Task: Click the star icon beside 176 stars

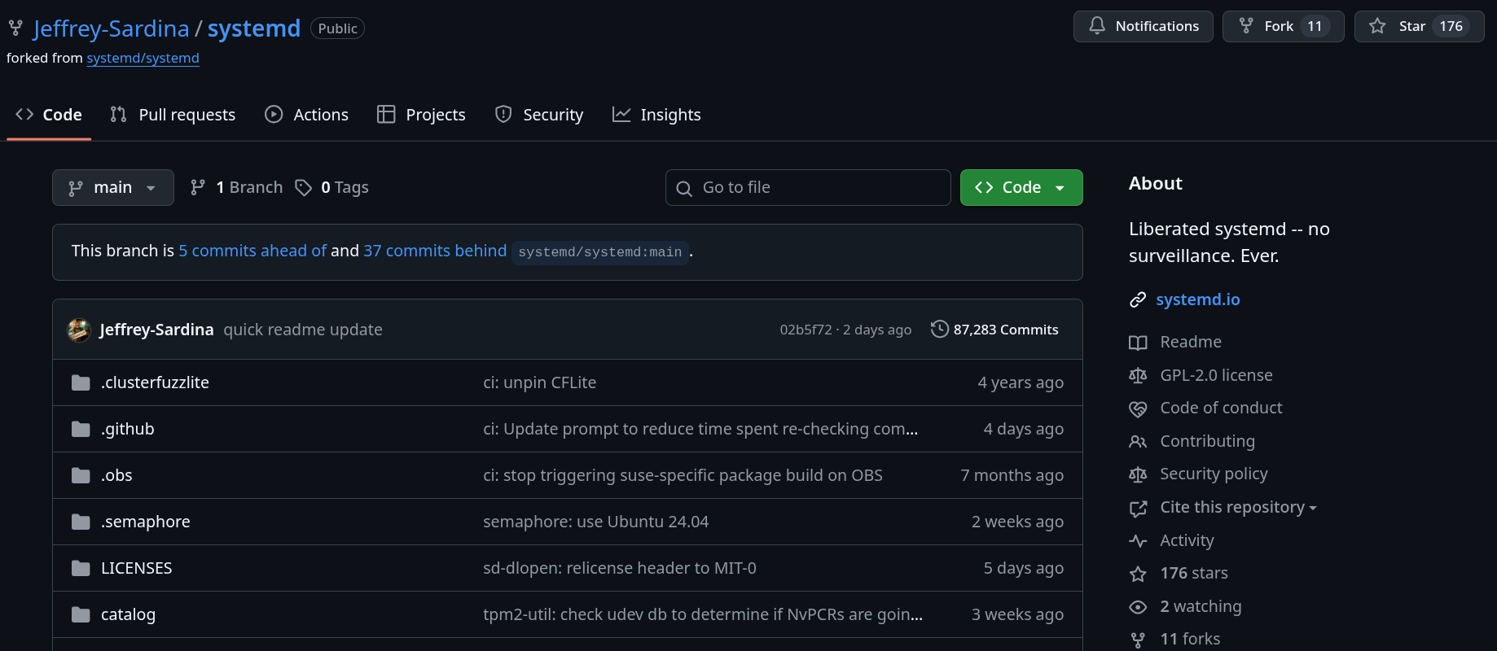Action: coord(1138,574)
